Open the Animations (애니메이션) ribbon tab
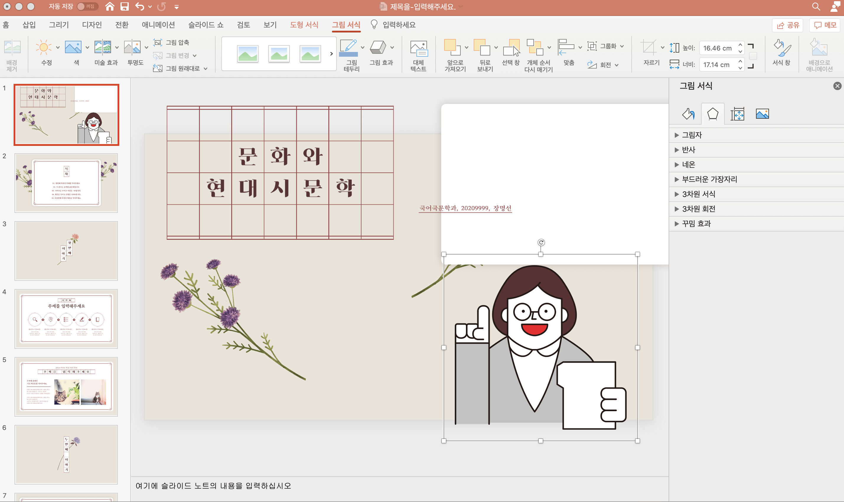Image resolution: width=844 pixels, height=502 pixels. (x=158, y=25)
